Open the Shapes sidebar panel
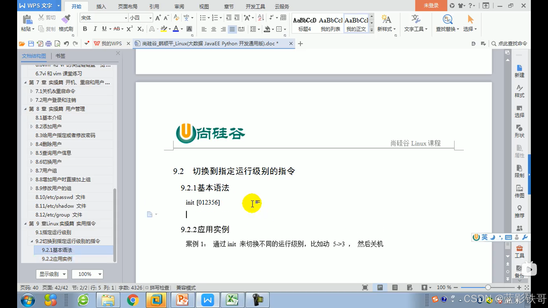 [x=519, y=131]
